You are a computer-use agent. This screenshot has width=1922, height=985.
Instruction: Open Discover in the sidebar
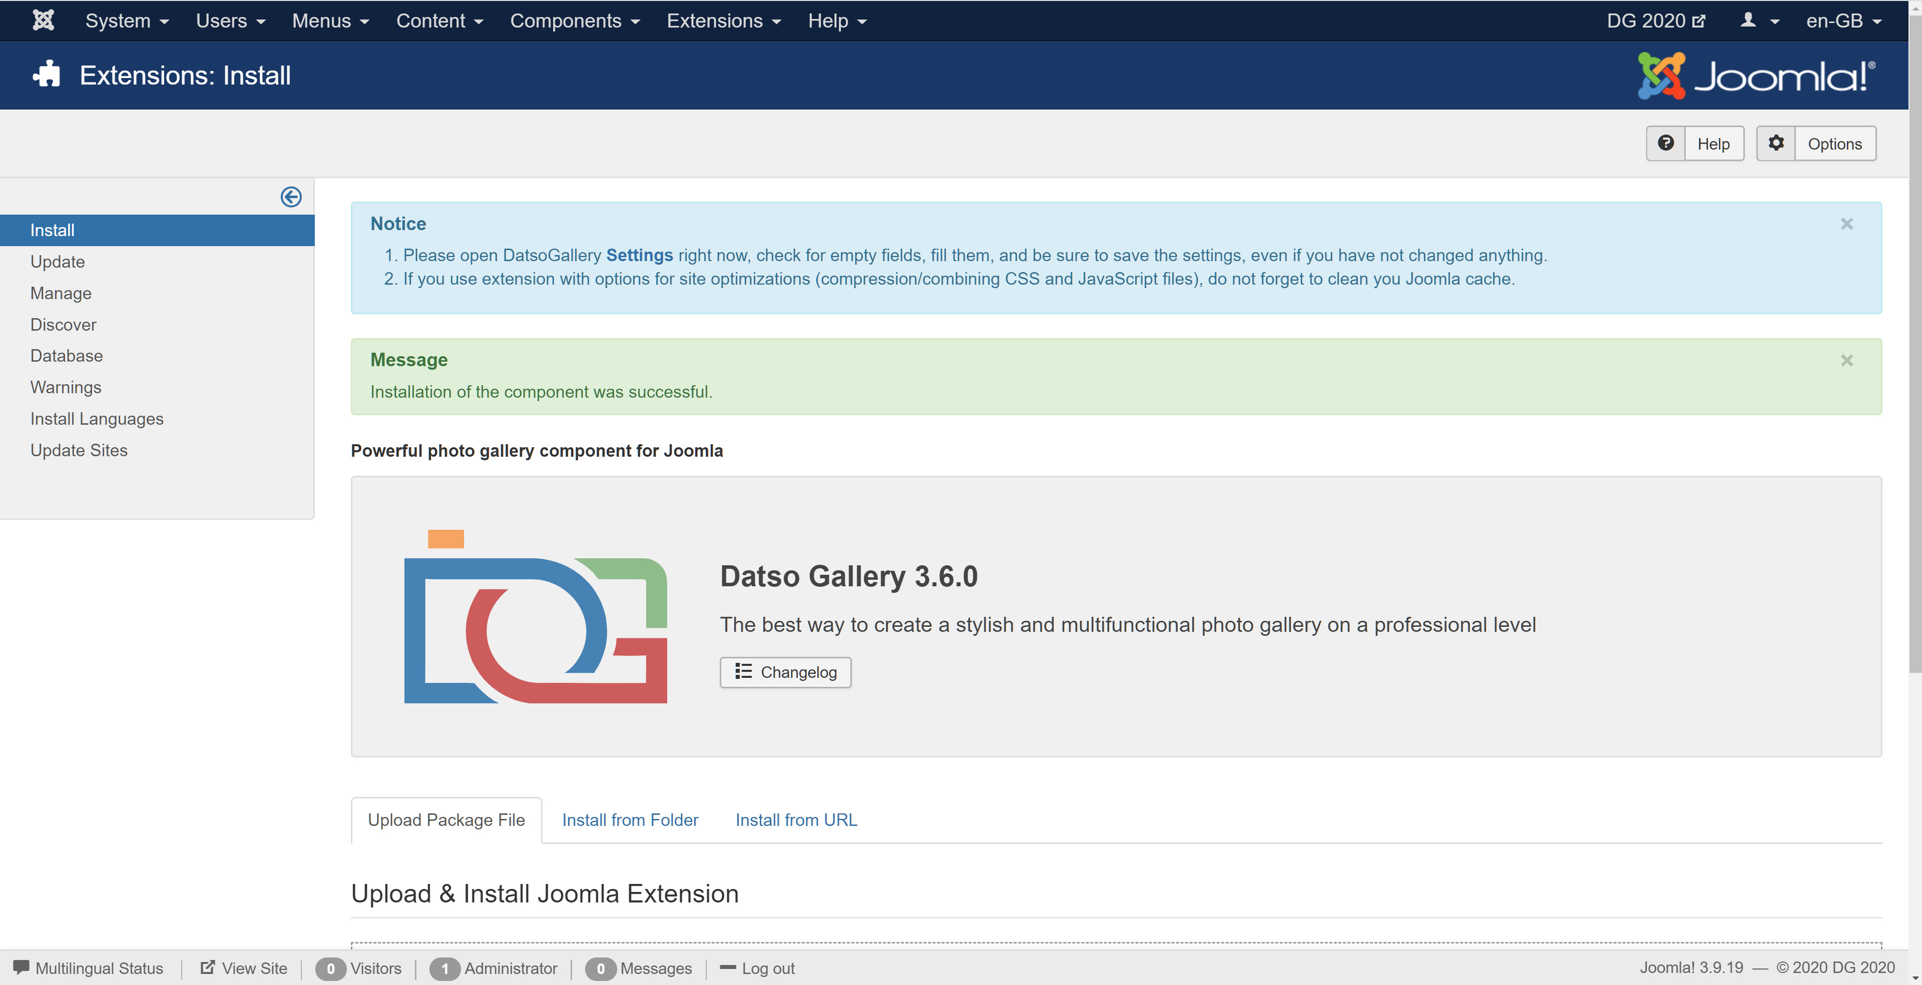[x=64, y=324]
